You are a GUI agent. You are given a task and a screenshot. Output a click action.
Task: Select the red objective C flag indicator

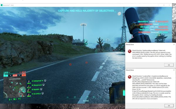point(15,76)
